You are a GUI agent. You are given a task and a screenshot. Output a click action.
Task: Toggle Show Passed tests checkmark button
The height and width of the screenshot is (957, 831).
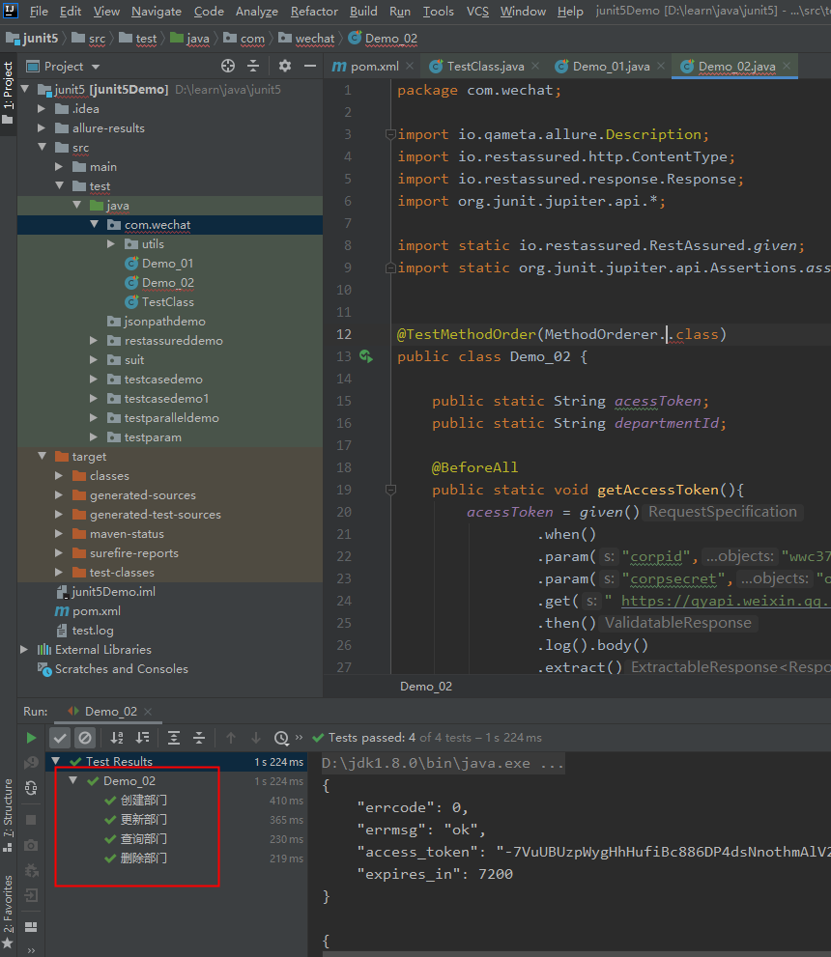click(60, 738)
